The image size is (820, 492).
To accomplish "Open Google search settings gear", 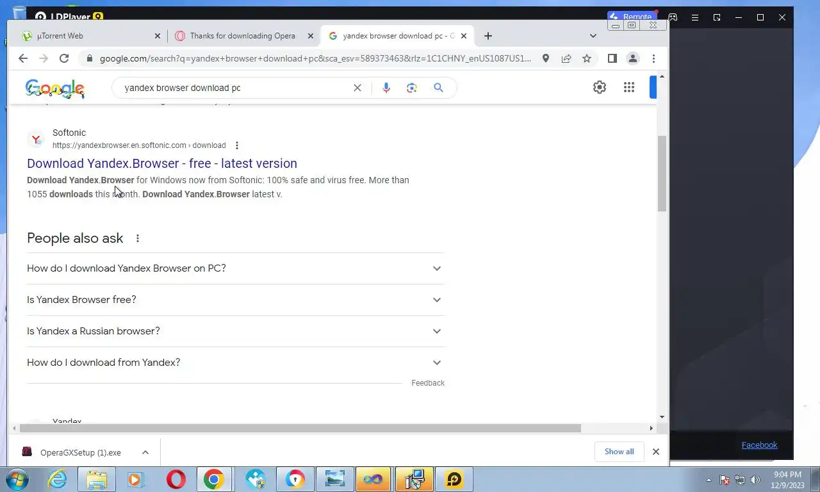I will click(600, 87).
